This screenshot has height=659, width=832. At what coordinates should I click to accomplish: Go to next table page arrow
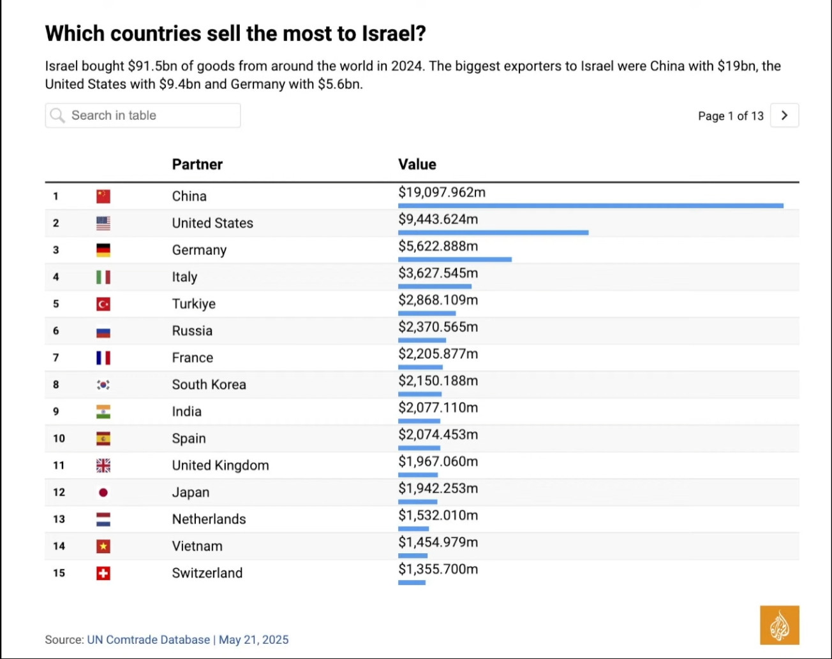point(784,115)
